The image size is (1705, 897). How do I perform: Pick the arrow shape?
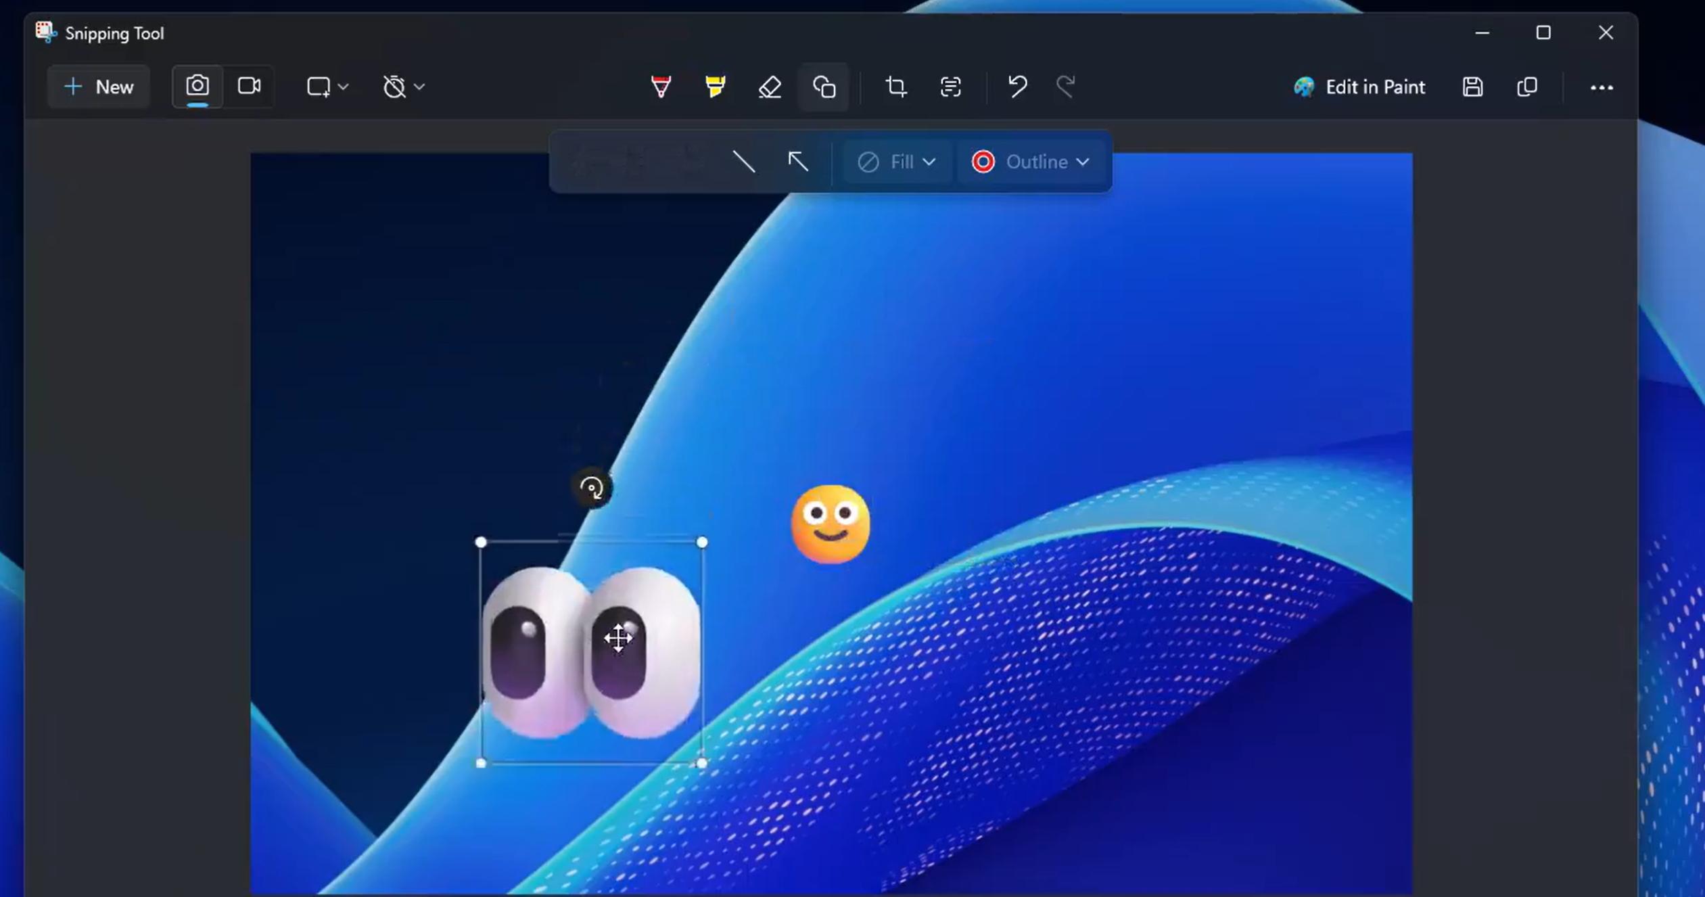coord(798,162)
